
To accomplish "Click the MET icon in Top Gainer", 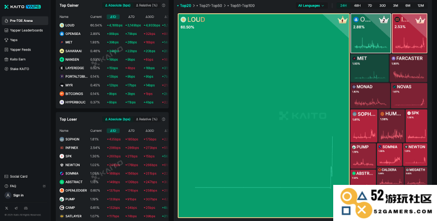I will pyautogui.click(x=62, y=43).
